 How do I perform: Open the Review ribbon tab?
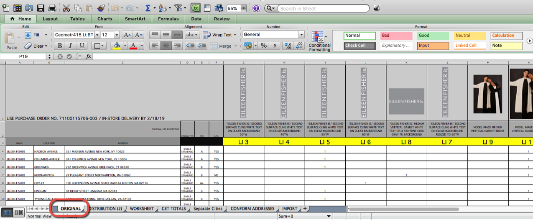[x=222, y=19]
